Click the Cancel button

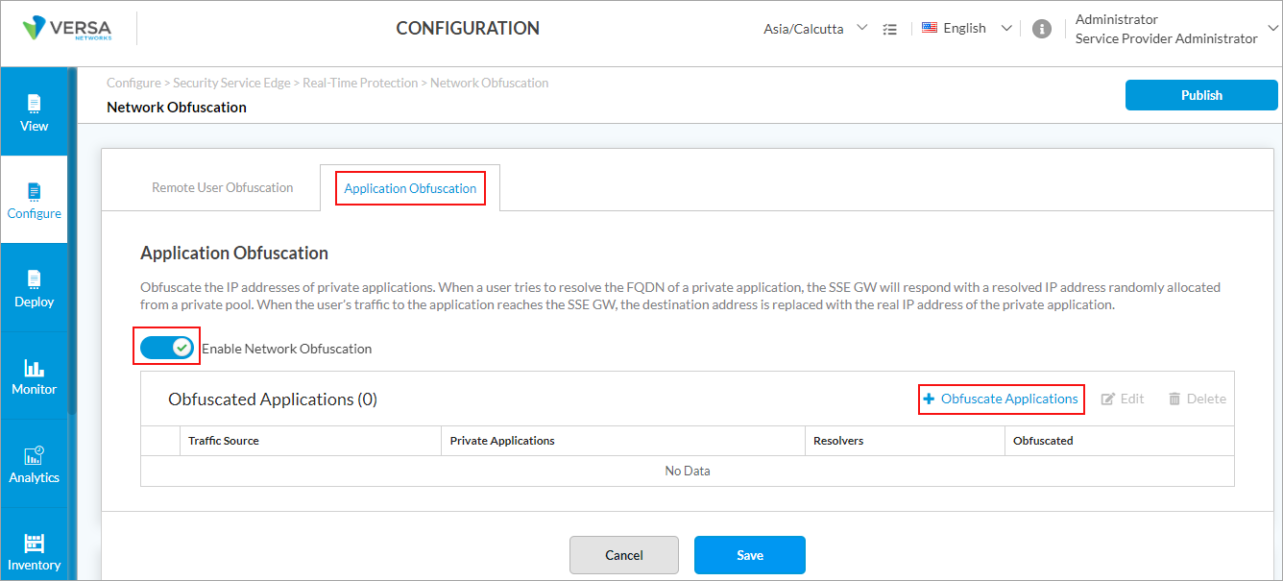623,555
